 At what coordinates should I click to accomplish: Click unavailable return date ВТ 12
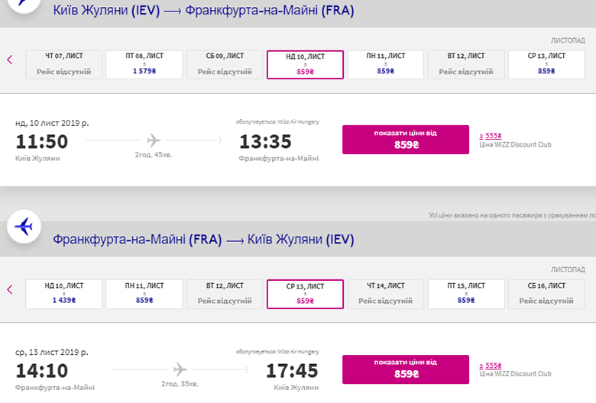[225, 294]
